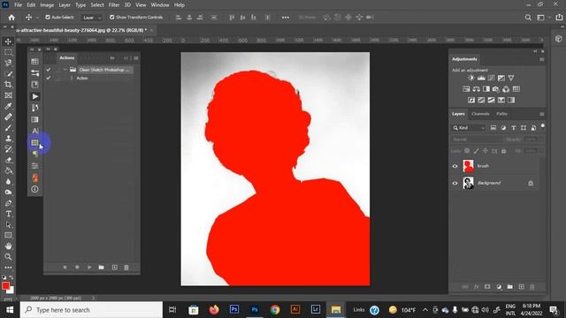
Task: Open the Image menu
Action: click(x=47, y=5)
